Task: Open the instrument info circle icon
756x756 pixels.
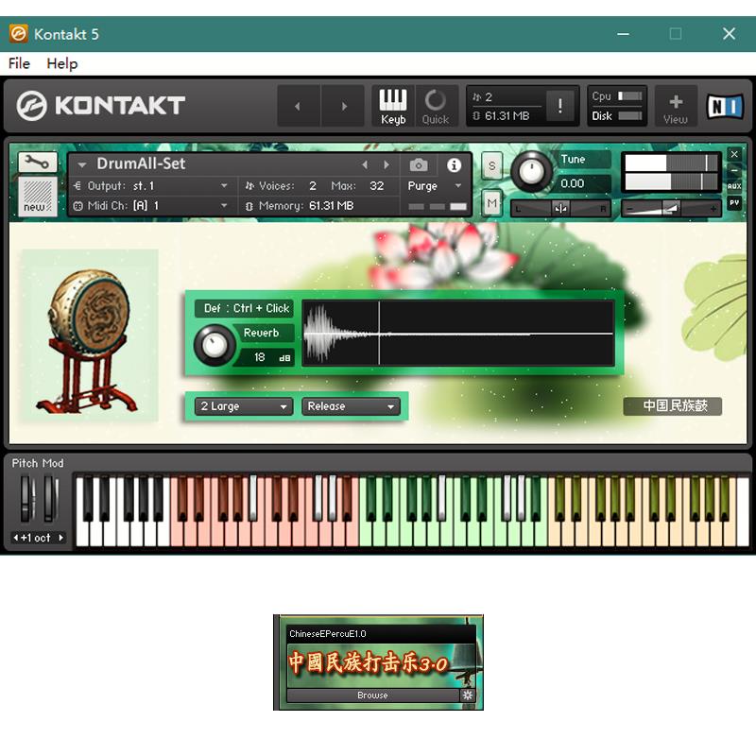Action: pyautogui.click(x=453, y=163)
